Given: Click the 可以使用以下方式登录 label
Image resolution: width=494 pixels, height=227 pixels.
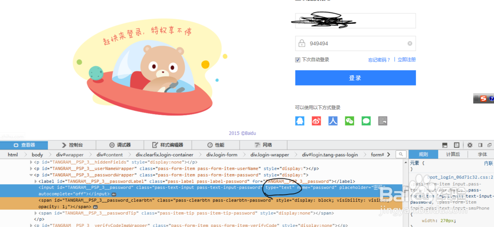Looking at the screenshot, I should 318,108.
